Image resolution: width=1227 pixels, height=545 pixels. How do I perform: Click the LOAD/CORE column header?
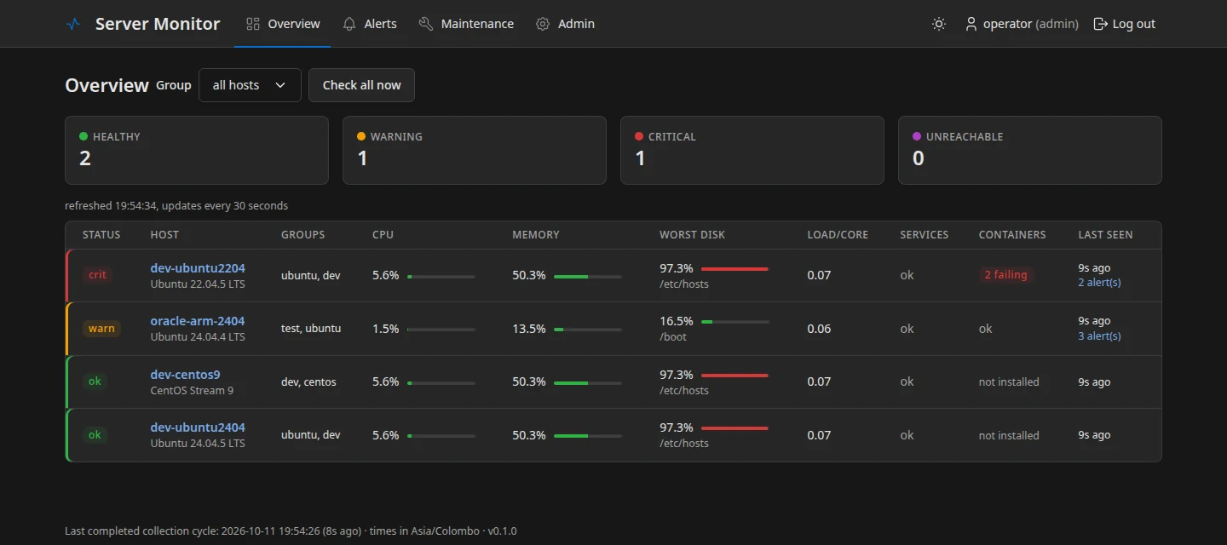[838, 235]
